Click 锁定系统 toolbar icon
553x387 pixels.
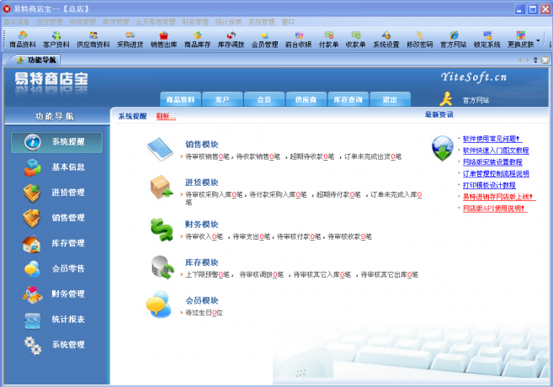487,40
